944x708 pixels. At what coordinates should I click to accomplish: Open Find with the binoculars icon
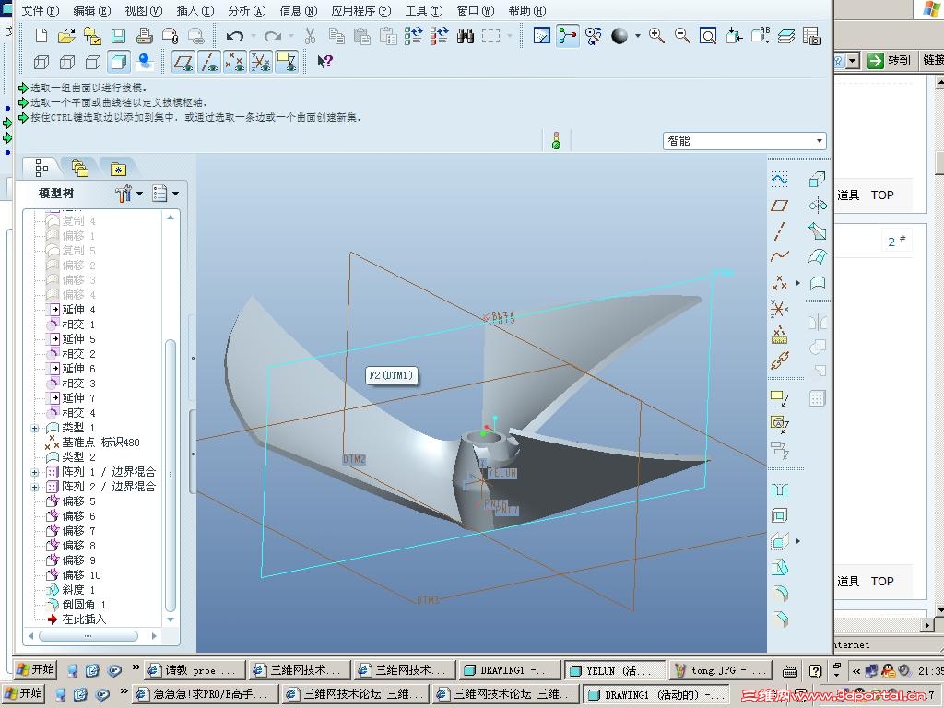(466, 36)
